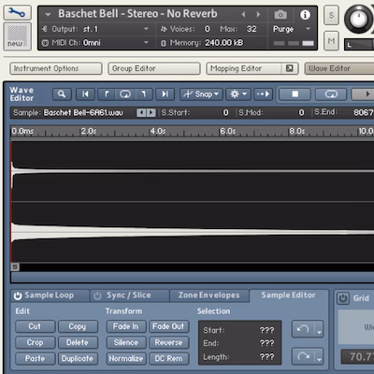Toggle auto pre-listen arrow button
The width and height of the screenshot is (374, 374).
(x=264, y=94)
